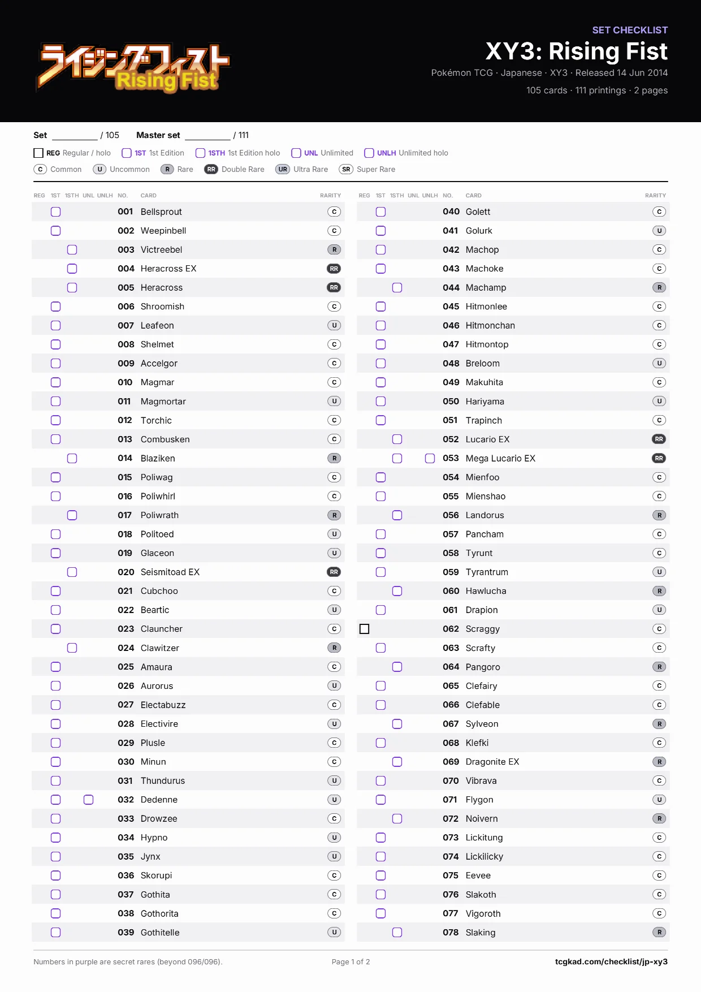
Task: Click the Common badge next to Bellsprout
Action: [334, 212]
